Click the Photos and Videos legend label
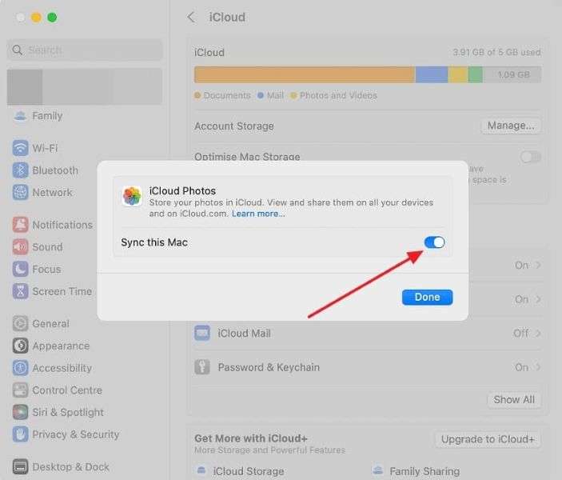Screen dimensions: 562x480 [x=338, y=95]
